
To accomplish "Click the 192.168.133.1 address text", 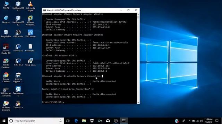I will click(101, 24).
